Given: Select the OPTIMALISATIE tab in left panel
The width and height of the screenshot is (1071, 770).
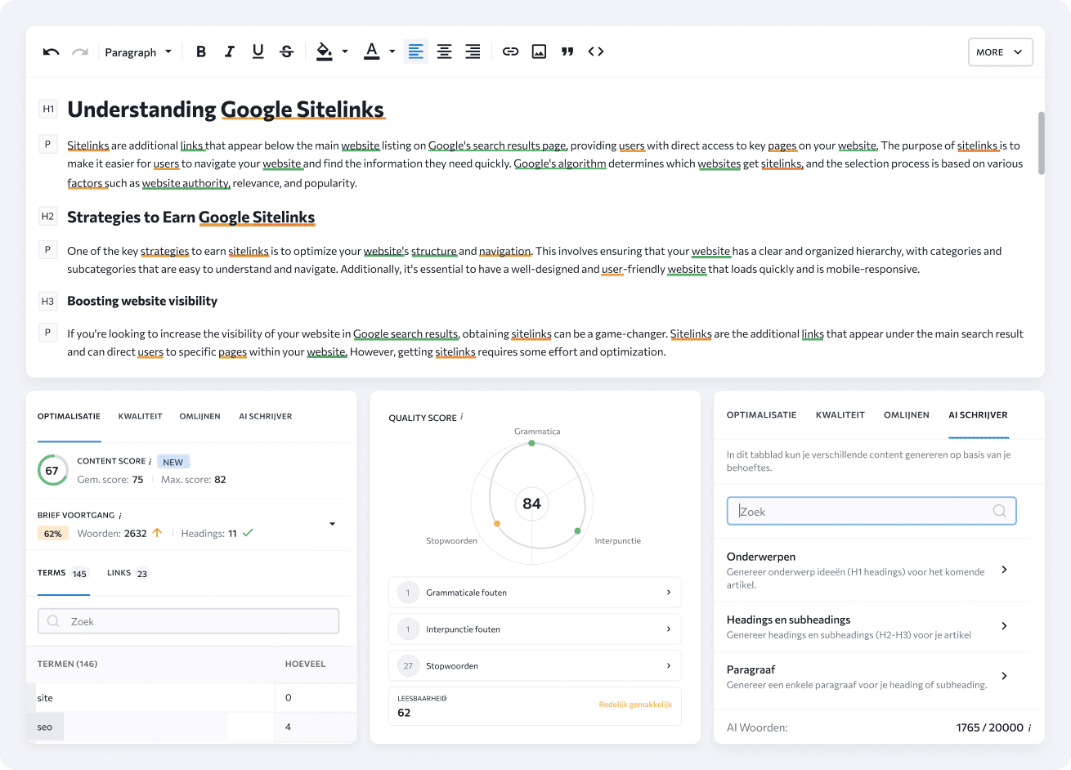Looking at the screenshot, I should pos(69,416).
